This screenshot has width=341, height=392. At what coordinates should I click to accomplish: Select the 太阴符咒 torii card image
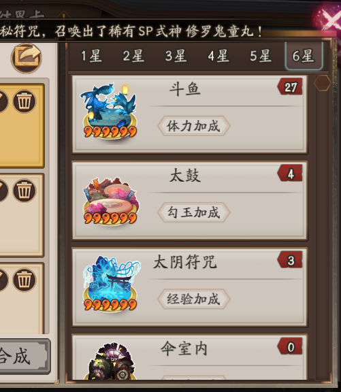point(110,284)
